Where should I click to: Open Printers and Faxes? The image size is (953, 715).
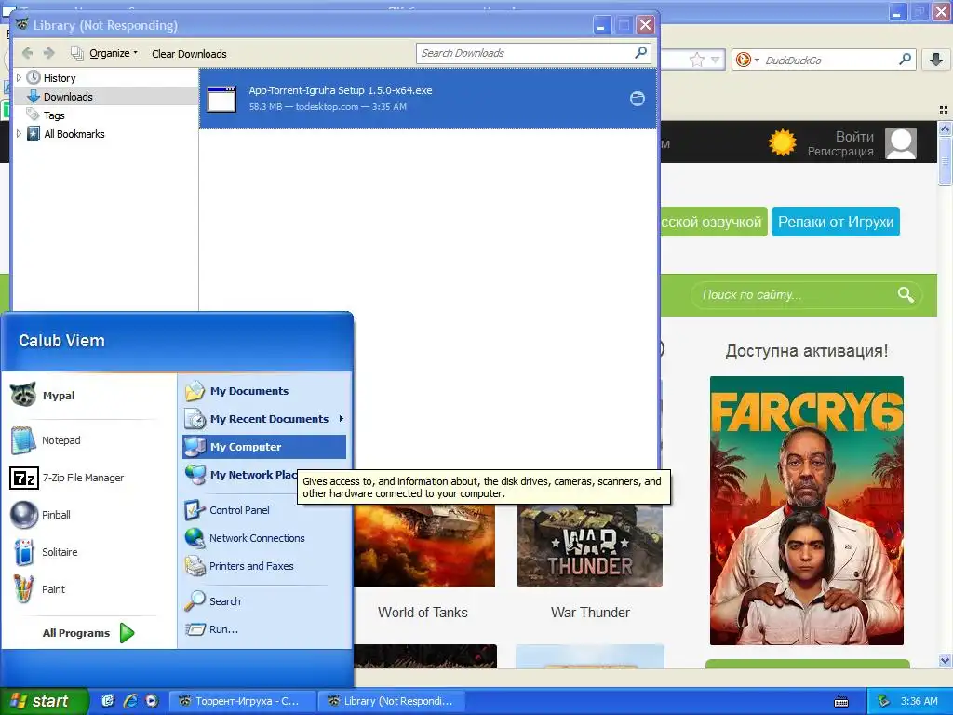[x=263, y=566]
